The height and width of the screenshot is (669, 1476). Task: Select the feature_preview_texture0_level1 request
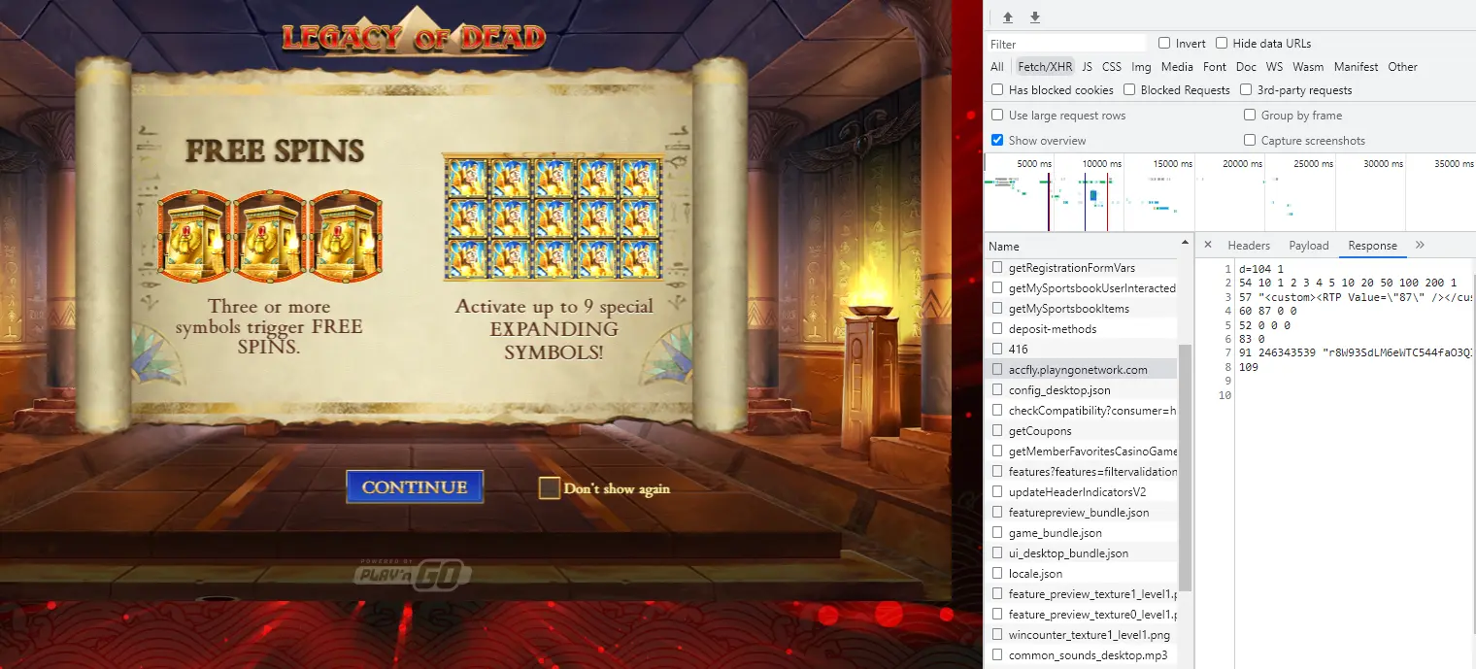(1081, 615)
